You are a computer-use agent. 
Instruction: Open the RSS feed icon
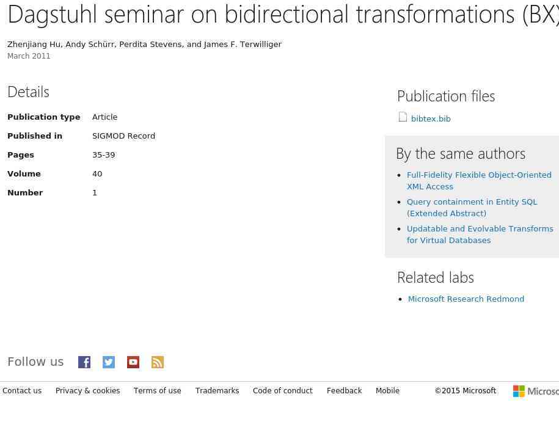click(158, 362)
